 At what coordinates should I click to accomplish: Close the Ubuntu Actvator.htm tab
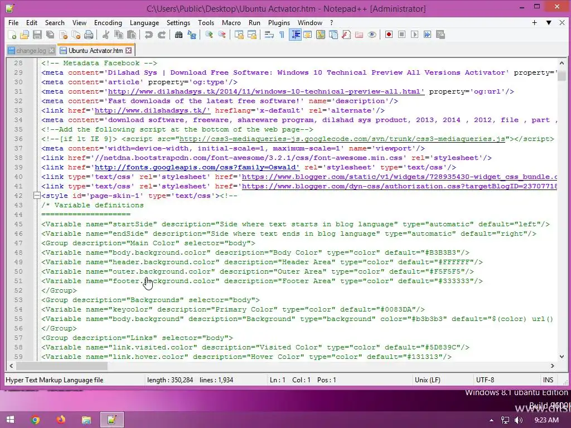tap(128, 50)
